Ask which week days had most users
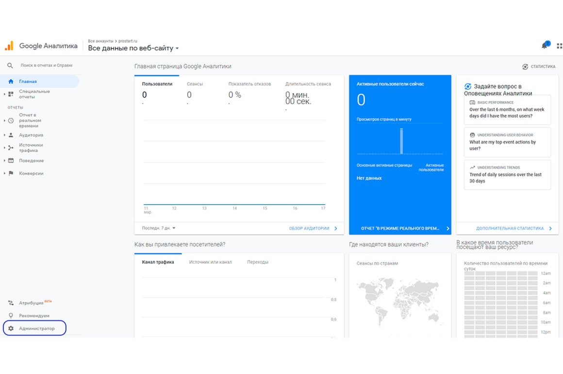 click(x=507, y=110)
